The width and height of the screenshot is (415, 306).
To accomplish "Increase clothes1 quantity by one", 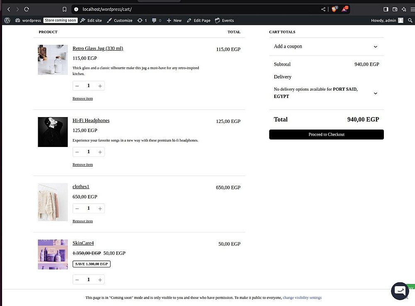I will 100,208.
